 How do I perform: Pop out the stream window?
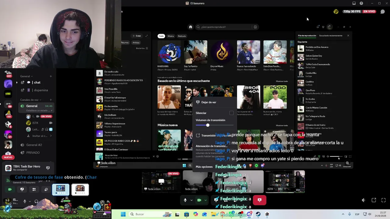click(374, 200)
